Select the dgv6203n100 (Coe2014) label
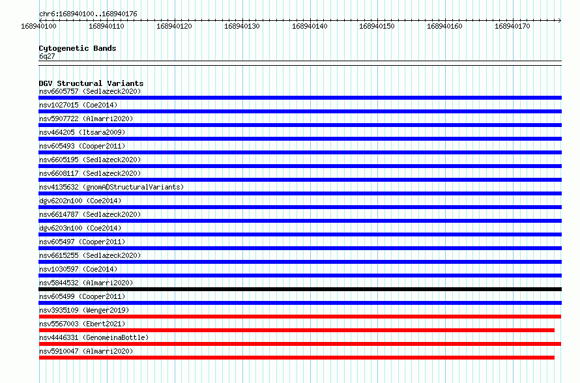 (80, 228)
